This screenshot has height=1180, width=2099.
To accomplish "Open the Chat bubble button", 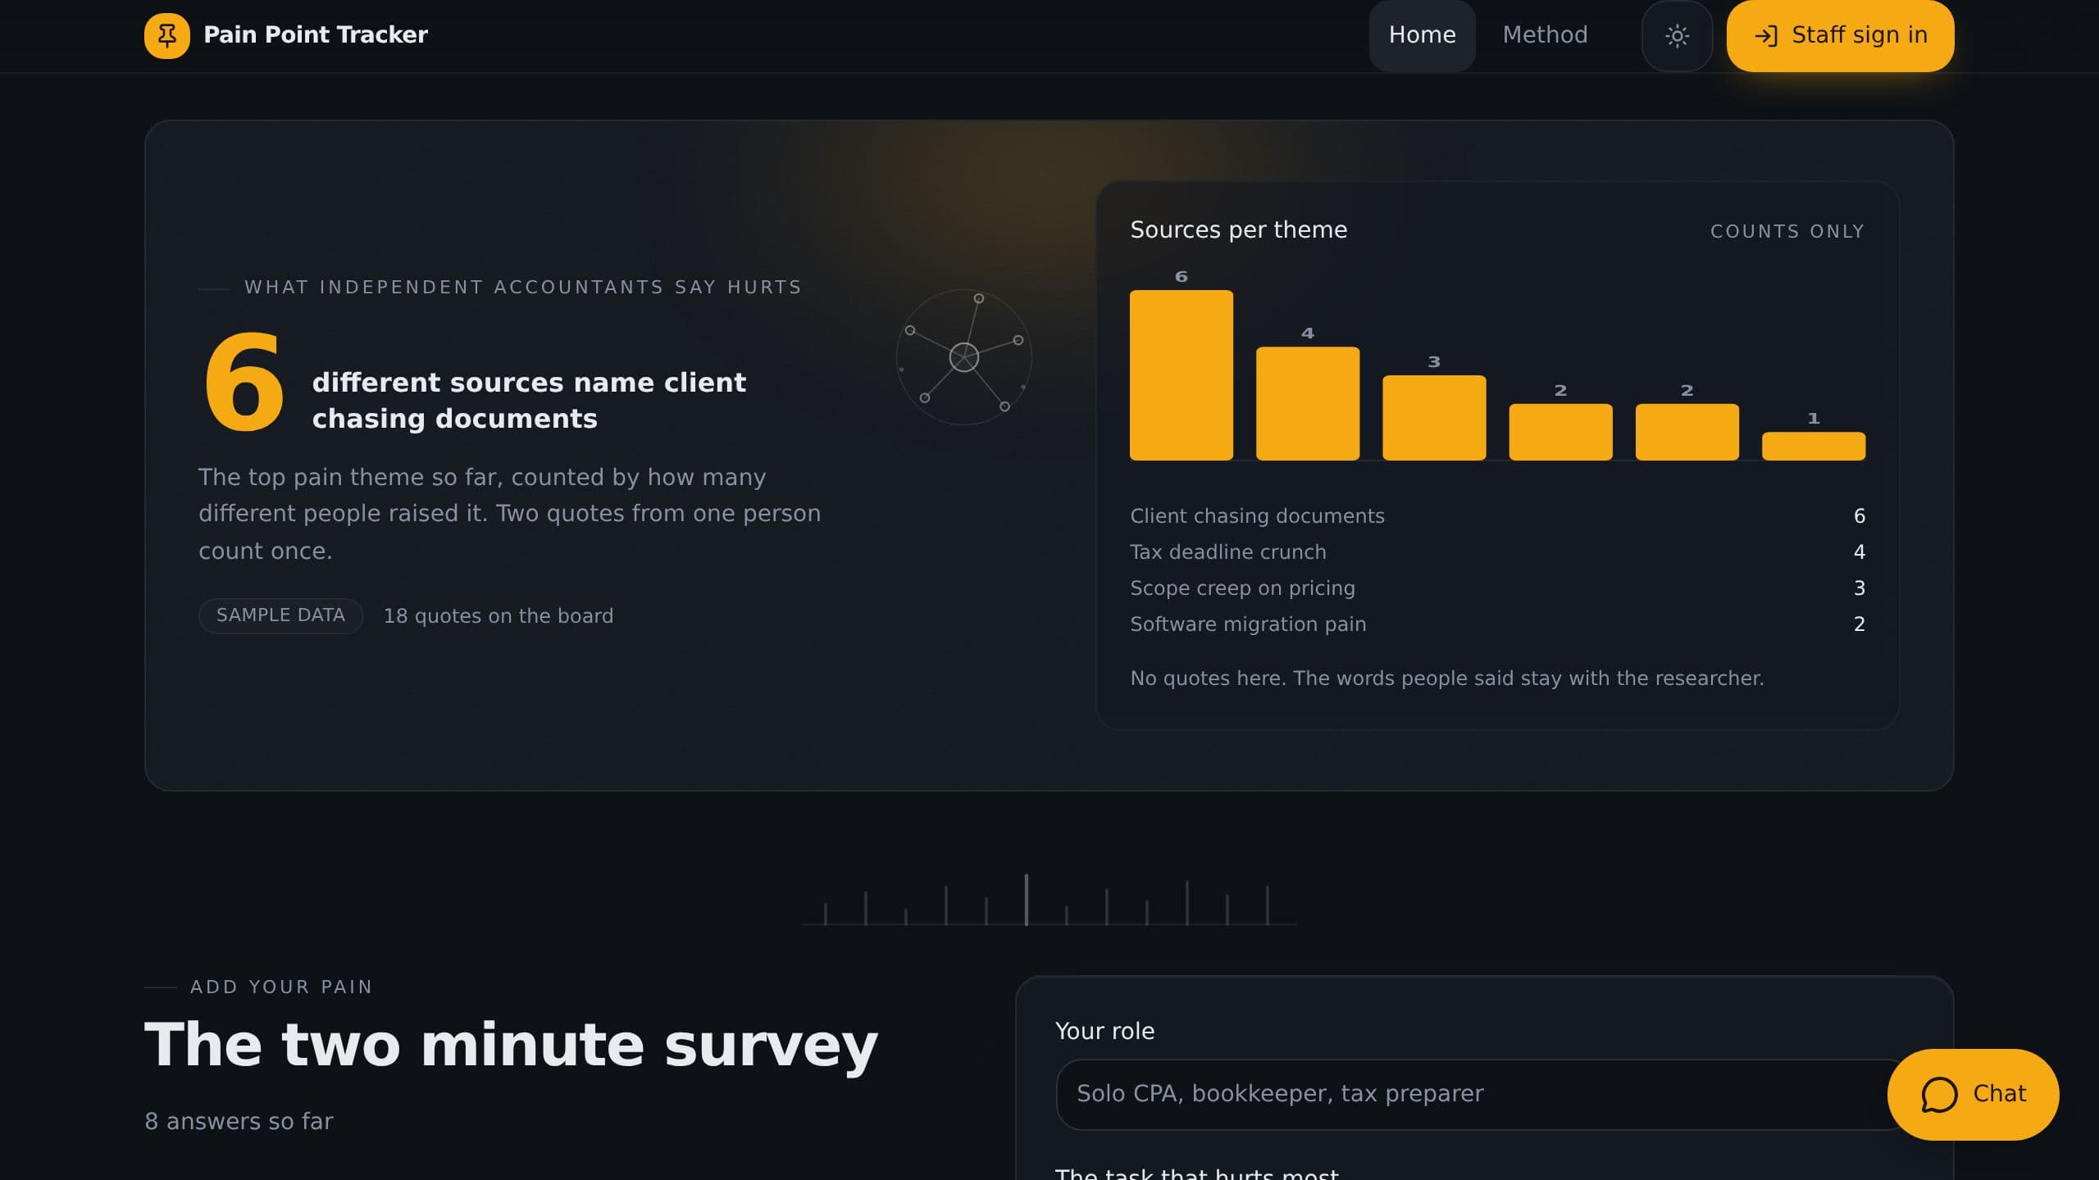I will click(x=1973, y=1094).
